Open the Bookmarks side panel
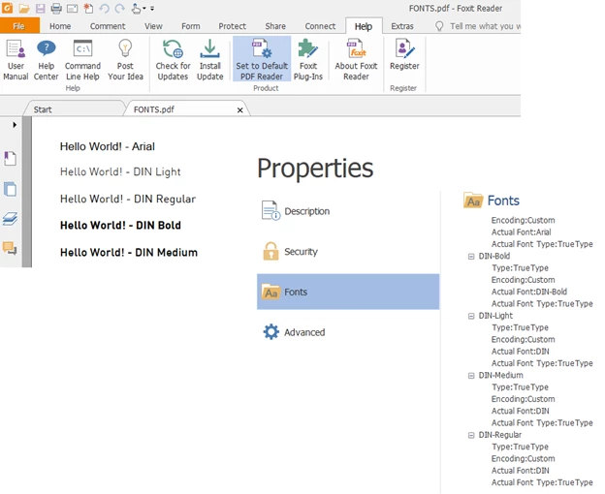Viewport: 605px width, 494px height. click(x=10, y=159)
